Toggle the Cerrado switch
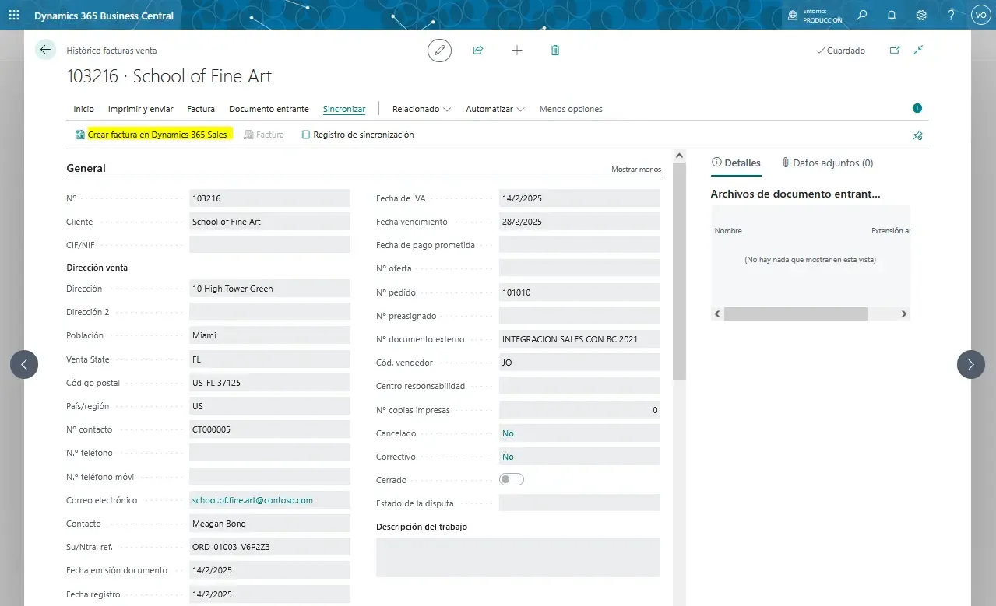Screen dimensions: 996x606 (x=512, y=480)
